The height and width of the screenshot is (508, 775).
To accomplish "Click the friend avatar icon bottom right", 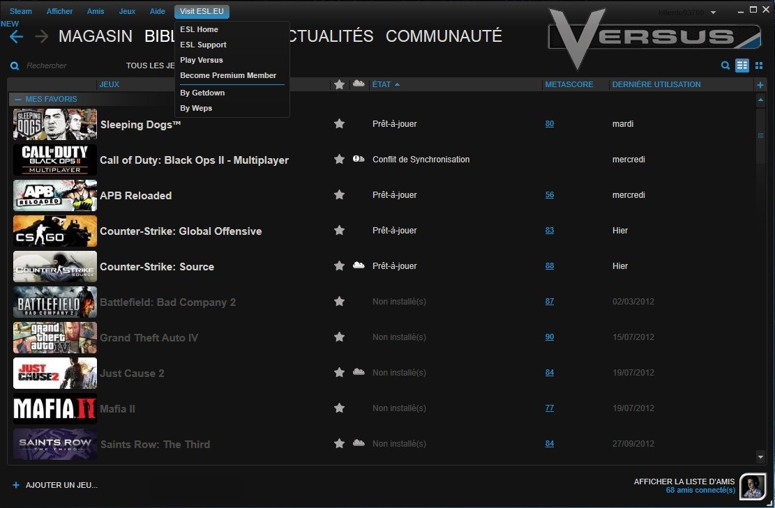I will [753, 486].
